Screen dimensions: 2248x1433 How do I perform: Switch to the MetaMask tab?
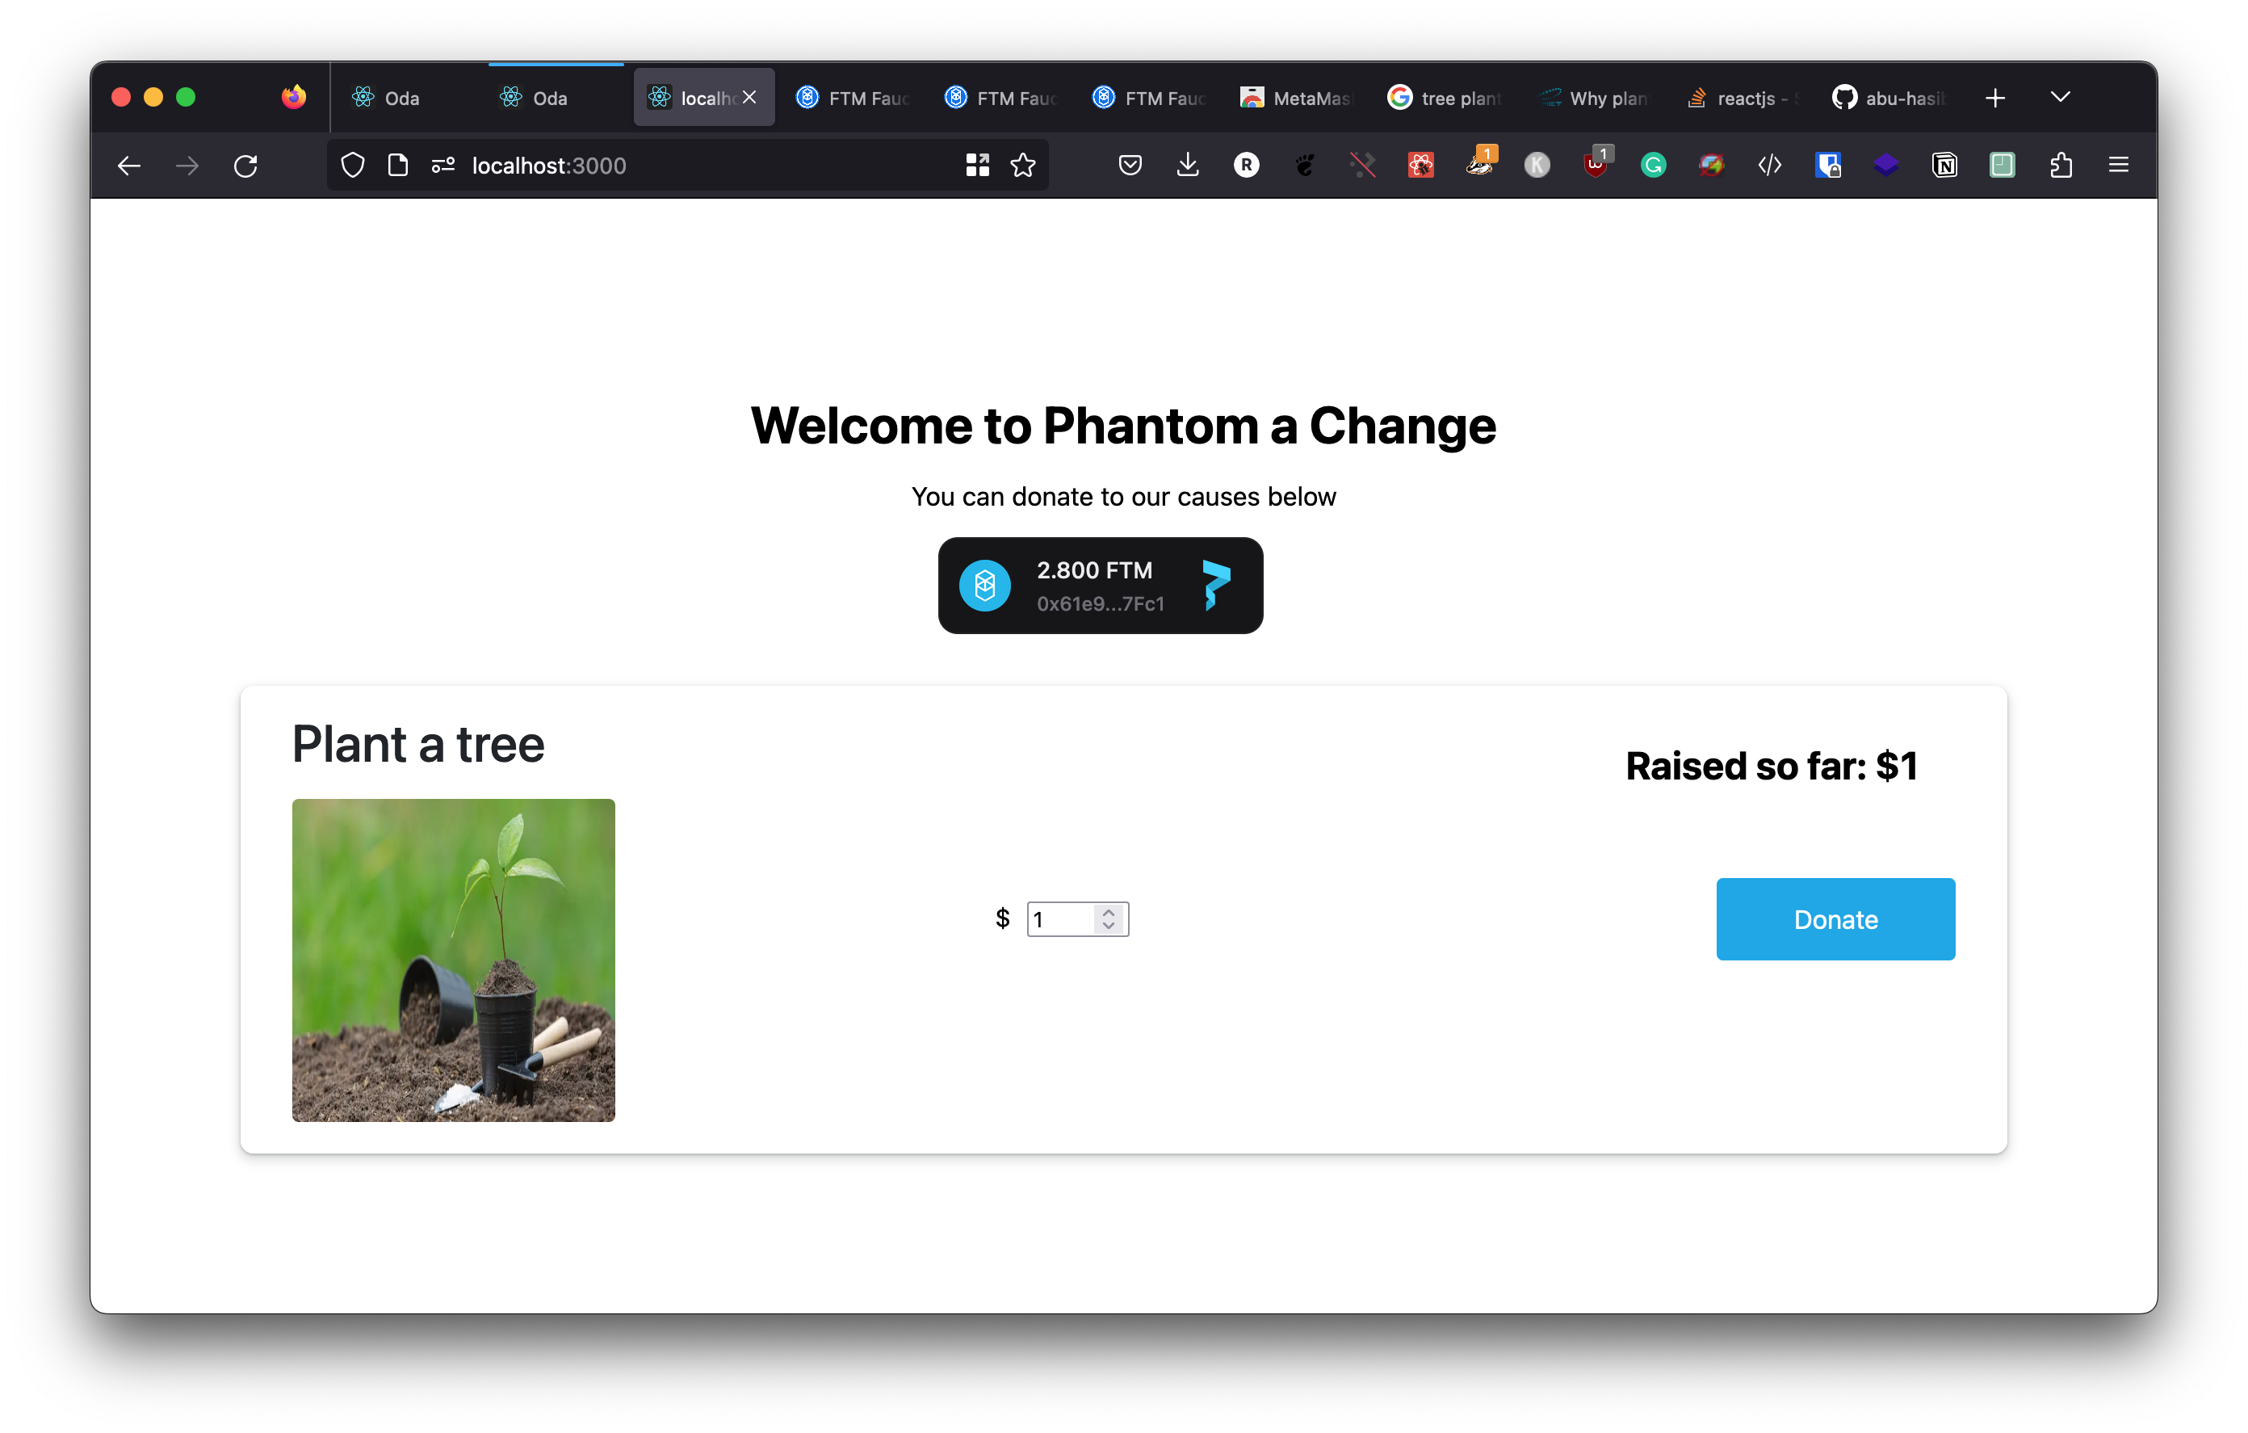point(1296,98)
